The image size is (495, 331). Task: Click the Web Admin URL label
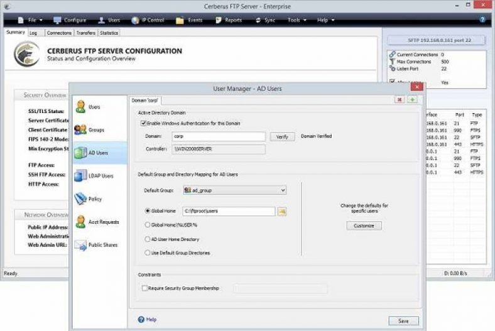click(47, 245)
